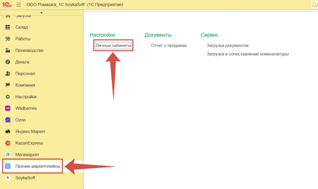Click the 1C logo icon

[6, 5]
